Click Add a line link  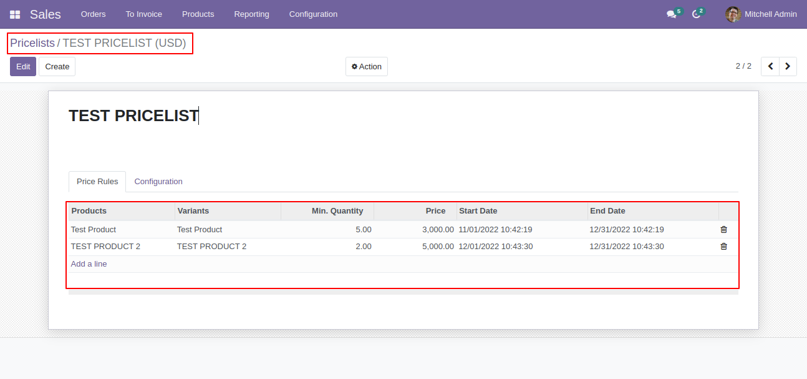click(x=89, y=264)
